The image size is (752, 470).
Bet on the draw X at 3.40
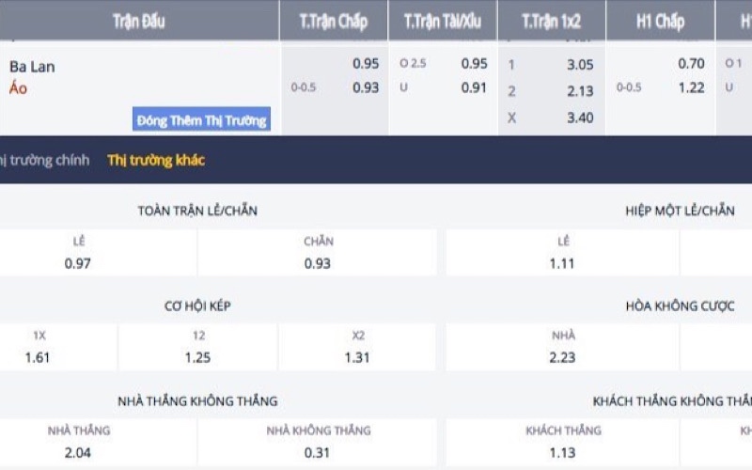pos(580,117)
